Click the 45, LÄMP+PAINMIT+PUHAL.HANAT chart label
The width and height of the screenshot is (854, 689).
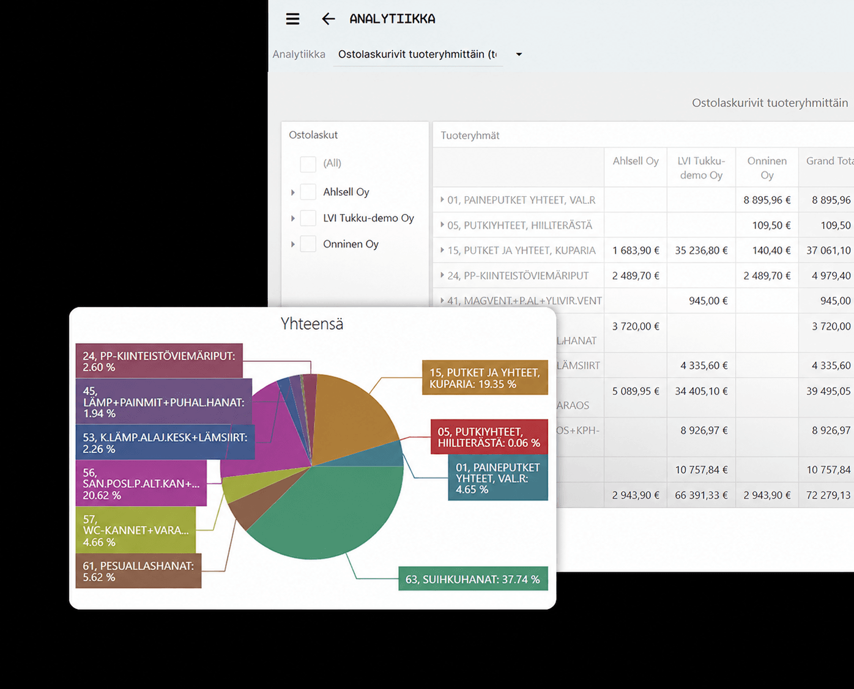pyautogui.click(x=164, y=402)
